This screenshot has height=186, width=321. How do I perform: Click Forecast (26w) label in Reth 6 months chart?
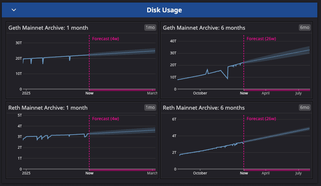pyautogui.click(x=261, y=119)
